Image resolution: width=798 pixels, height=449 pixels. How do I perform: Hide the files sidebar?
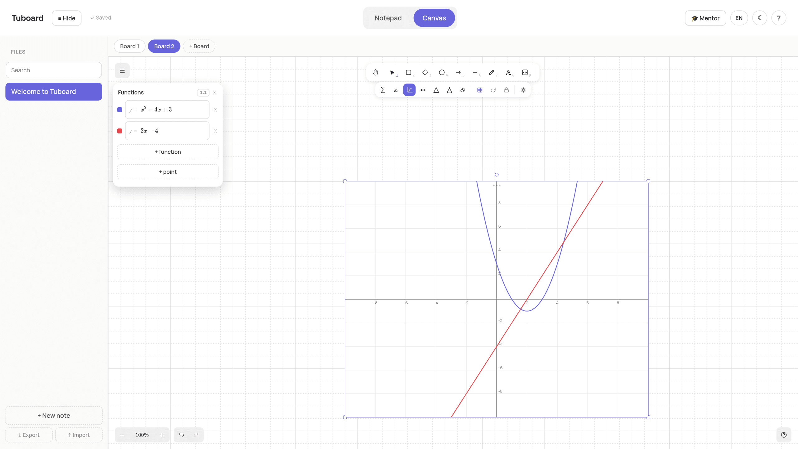[x=67, y=18]
